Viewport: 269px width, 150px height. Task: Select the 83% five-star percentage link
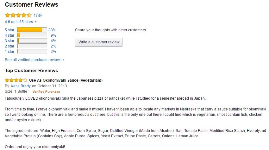[x=52, y=30]
